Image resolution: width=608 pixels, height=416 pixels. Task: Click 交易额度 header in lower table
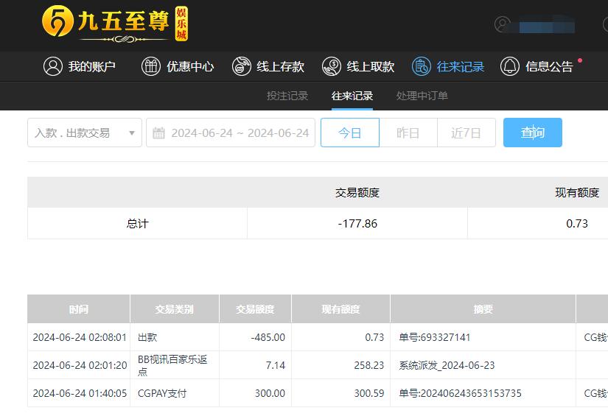pyautogui.click(x=255, y=309)
